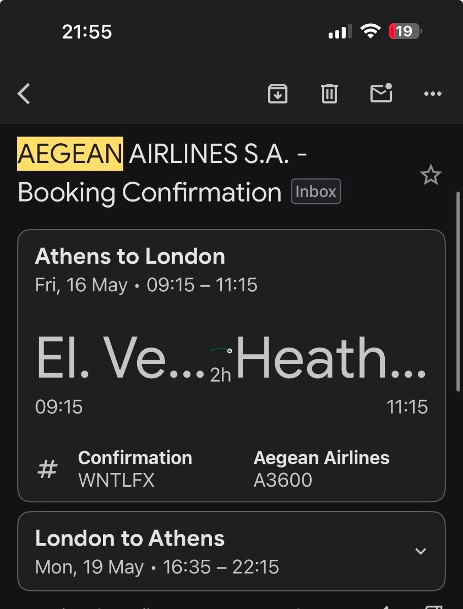Mark email as unread with envelope icon
Viewport: 463px width, 609px height.
click(x=381, y=93)
